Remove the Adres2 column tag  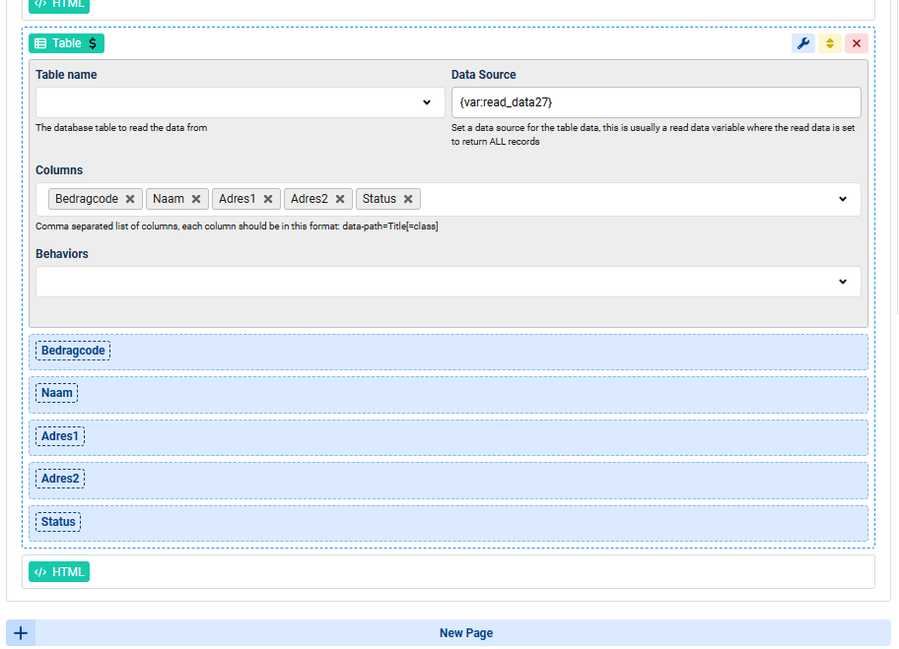pyautogui.click(x=340, y=199)
